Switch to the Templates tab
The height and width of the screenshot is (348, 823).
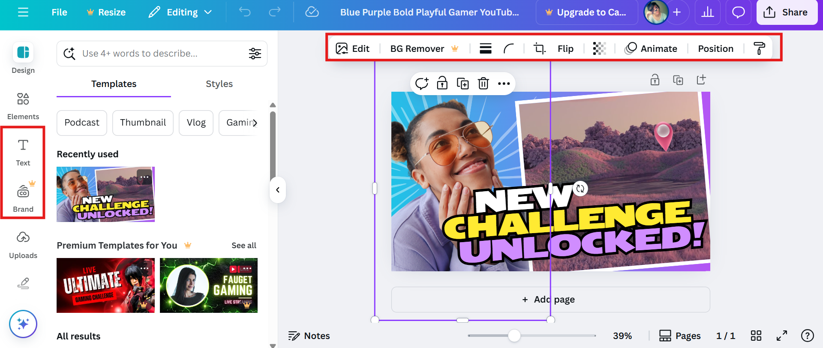tap(114, 84)
